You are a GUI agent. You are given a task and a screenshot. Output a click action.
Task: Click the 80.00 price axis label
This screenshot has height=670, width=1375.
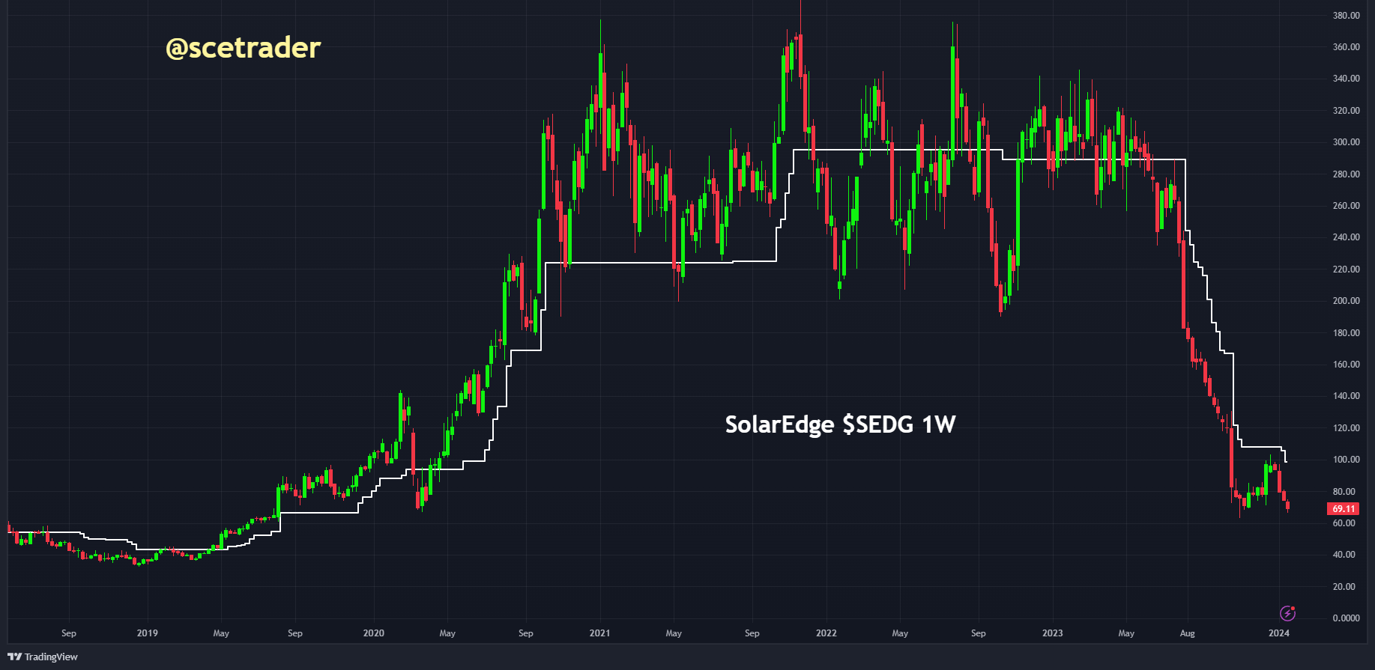point(1344,491)
